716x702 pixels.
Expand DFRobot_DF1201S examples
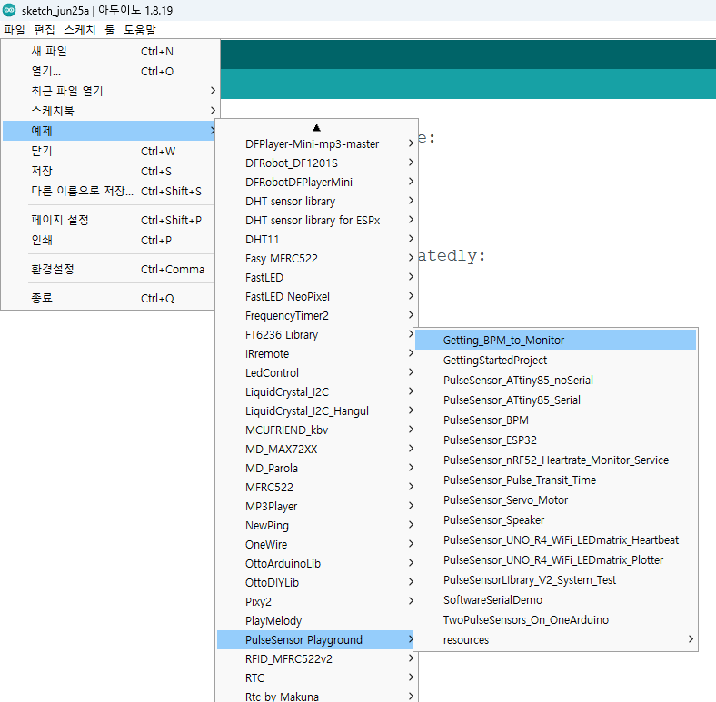(316, 163)
